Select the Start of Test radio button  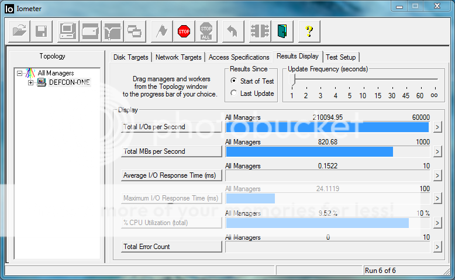coord(234,81)
